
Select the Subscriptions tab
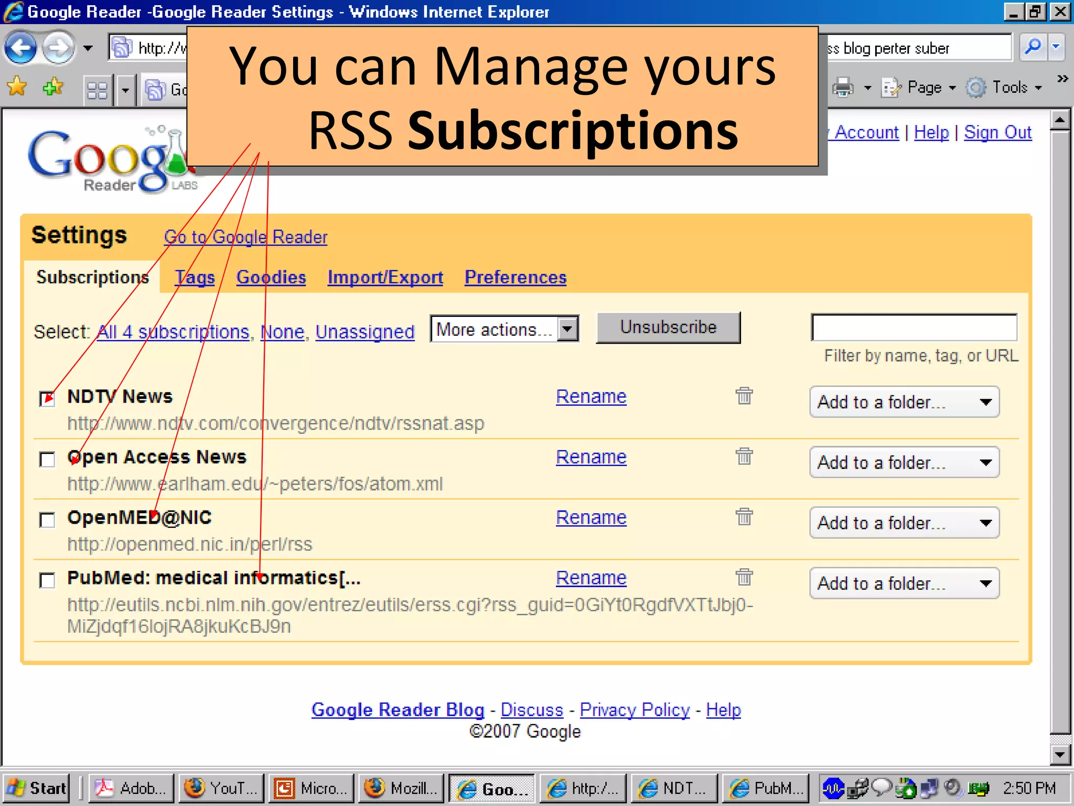92,277
